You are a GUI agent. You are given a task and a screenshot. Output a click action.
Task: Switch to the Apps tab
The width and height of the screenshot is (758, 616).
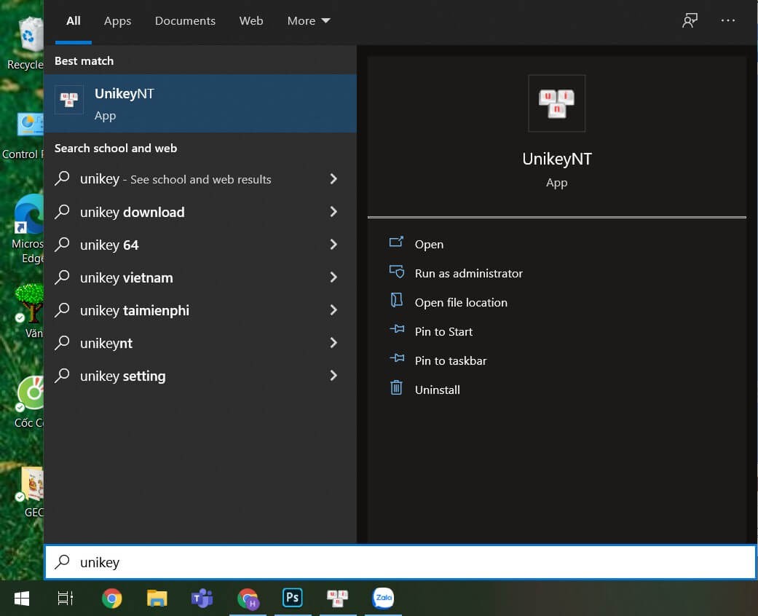(117, 21)
